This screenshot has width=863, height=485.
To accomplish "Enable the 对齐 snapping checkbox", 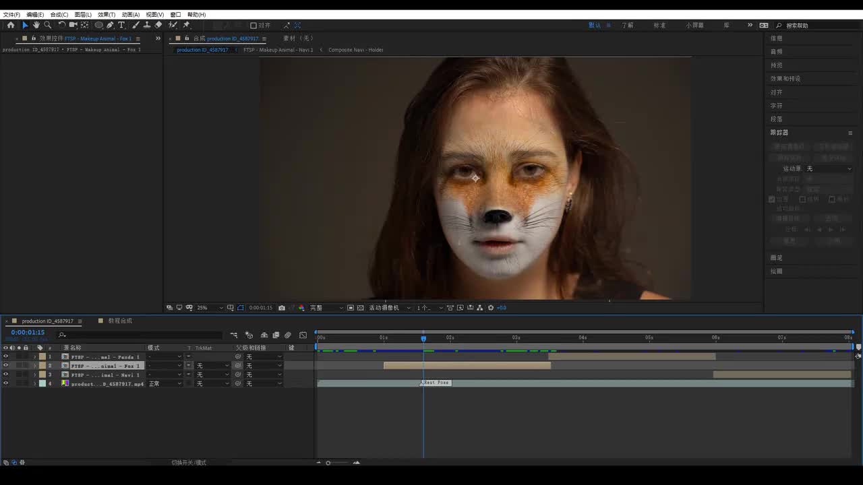I will pos(254,26).
